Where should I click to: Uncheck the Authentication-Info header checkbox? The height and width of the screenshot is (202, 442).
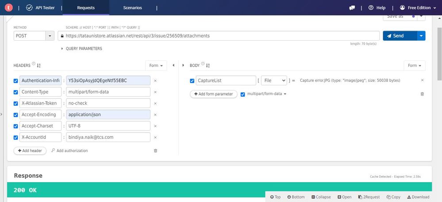coord(16,81)
